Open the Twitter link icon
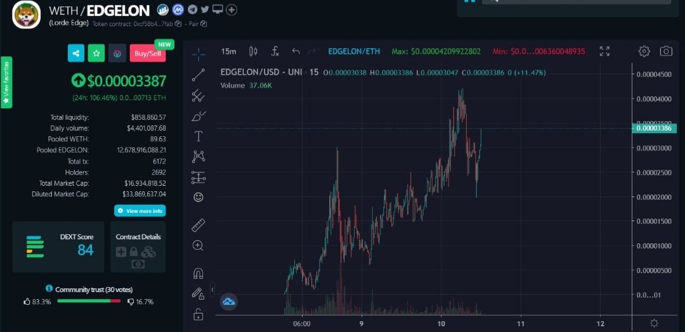 tap(205, 9)
